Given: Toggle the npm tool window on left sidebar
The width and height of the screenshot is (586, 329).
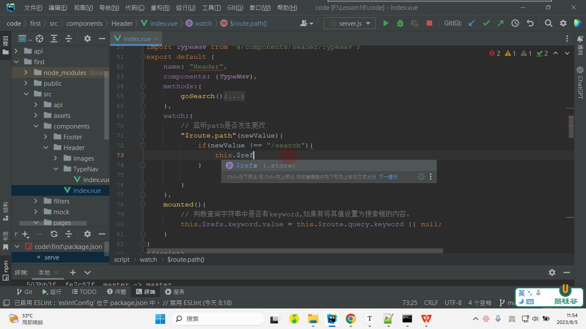Looking at the screenshot, I should coord(6,270).
